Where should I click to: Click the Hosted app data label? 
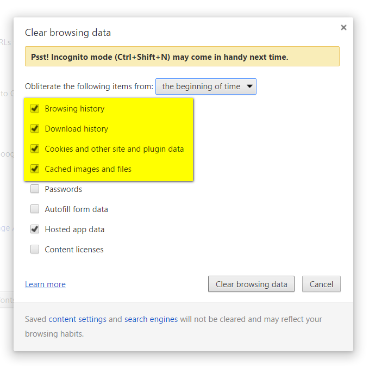point(74,229)
